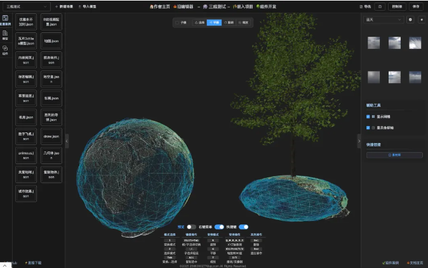Switch off the 快捷键 toggle

243,226
